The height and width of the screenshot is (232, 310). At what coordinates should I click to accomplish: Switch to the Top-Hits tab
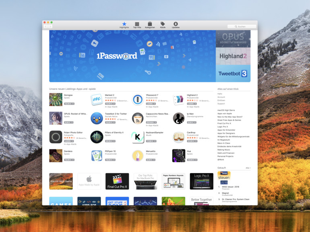tap(137, 25)
